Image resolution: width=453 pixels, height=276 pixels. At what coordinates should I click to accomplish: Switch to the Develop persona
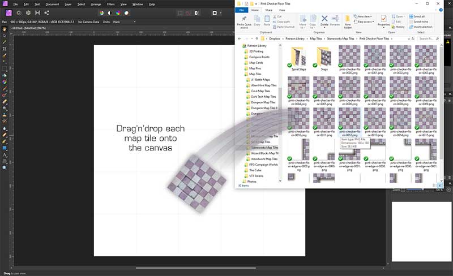click(28, 12)
